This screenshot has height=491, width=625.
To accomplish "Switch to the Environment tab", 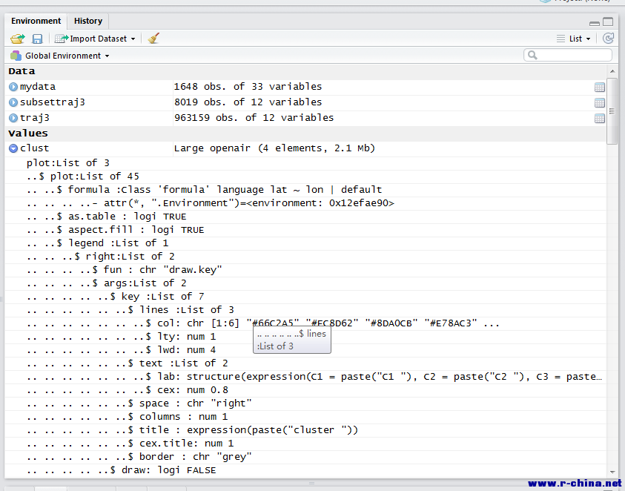I will coord(36,21).
